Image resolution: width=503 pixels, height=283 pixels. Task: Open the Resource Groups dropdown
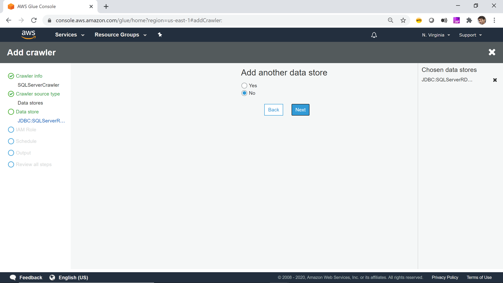[120, 35]
